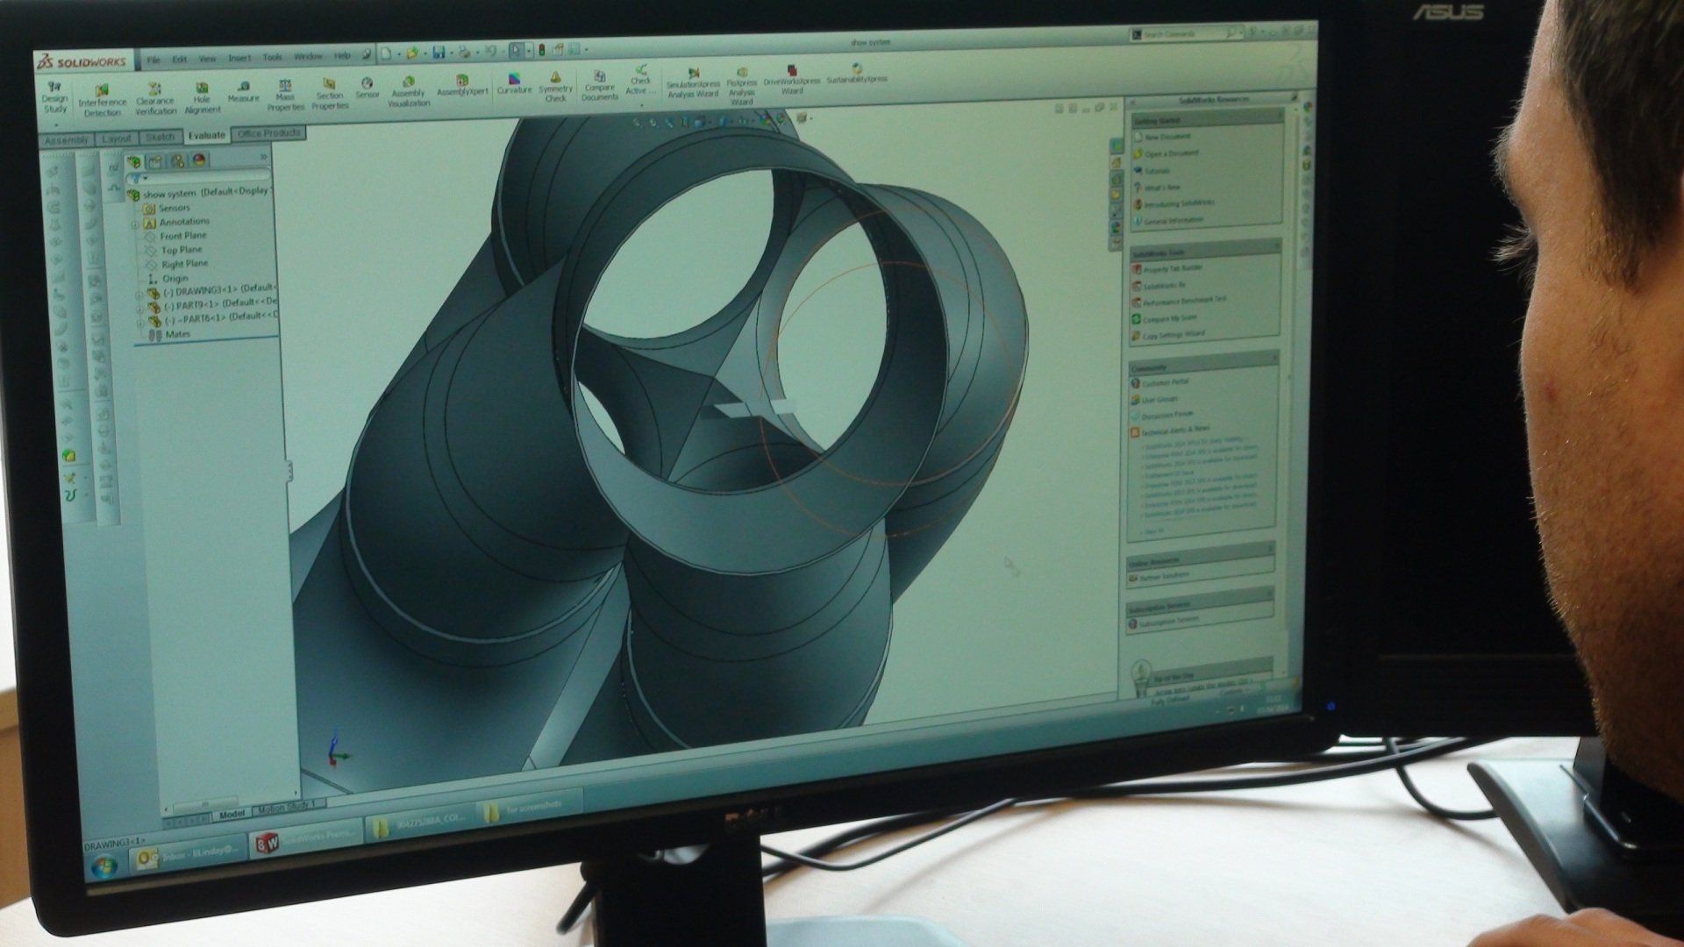
Task: Switch to the Assembly ribbon tab
Action: click(x=67, y=140)
